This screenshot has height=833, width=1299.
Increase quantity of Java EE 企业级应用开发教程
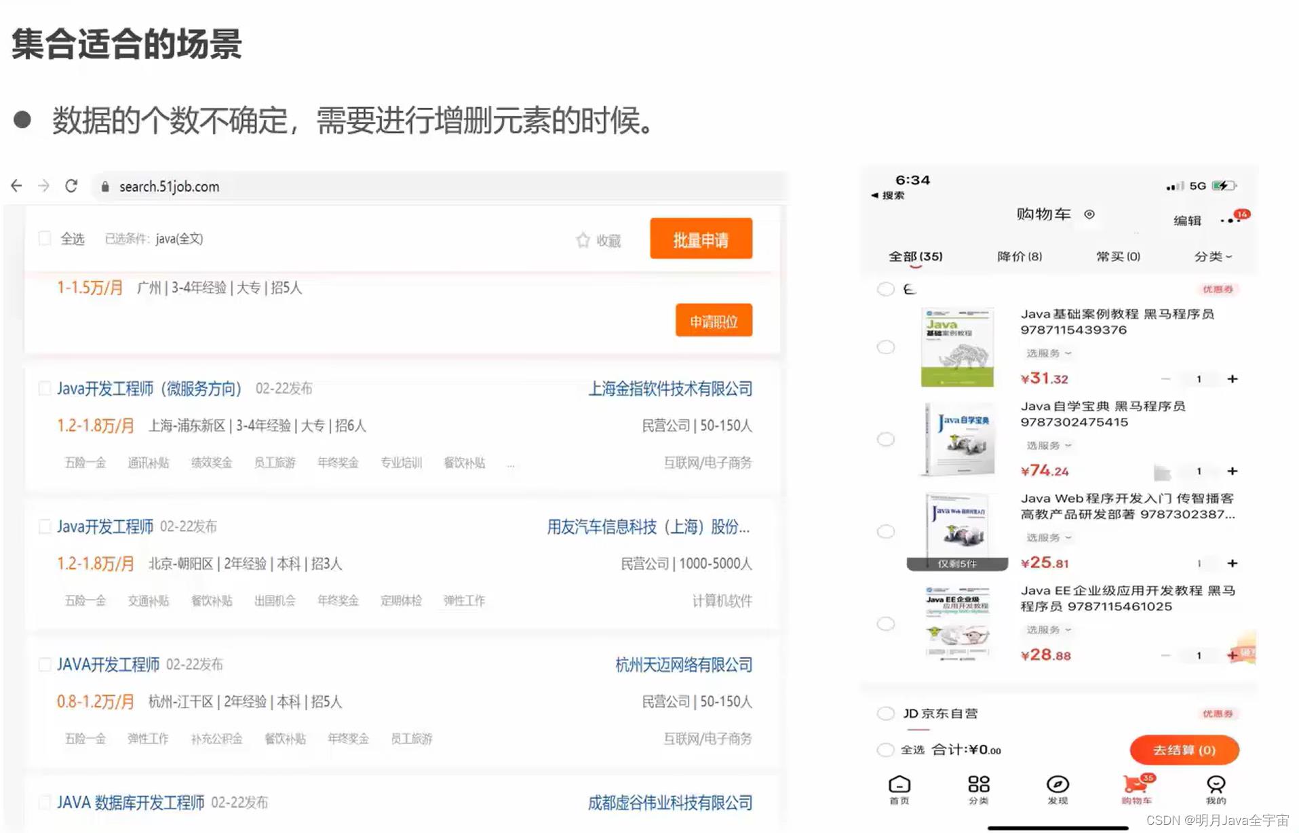click(1233, 655)
